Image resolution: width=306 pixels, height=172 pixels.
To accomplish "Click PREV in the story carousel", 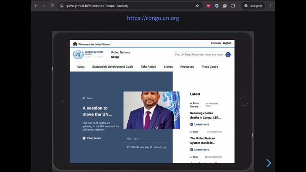I will tap(129, 139).
